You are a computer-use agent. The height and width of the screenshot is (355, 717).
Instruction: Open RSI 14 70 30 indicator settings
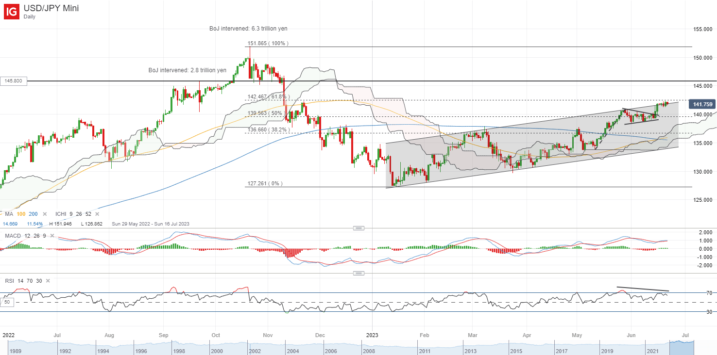pyautogui.click(x=24, y=281)
